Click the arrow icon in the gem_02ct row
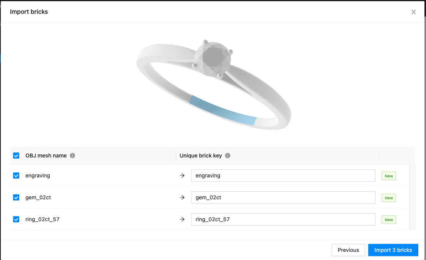This screenshot has width=426, height=260. 182,197
